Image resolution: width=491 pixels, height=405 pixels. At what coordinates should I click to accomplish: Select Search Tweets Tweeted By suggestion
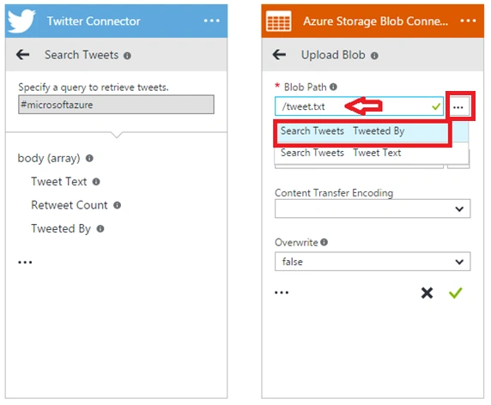[362, 132]
